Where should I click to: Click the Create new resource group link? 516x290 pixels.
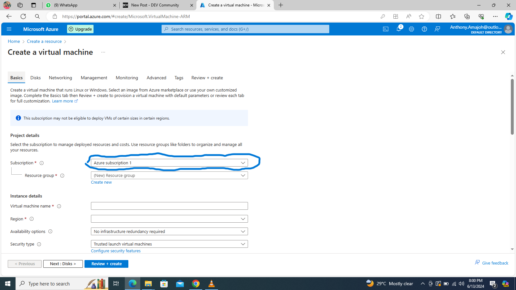pyautogui.click(x=101, y=182)
